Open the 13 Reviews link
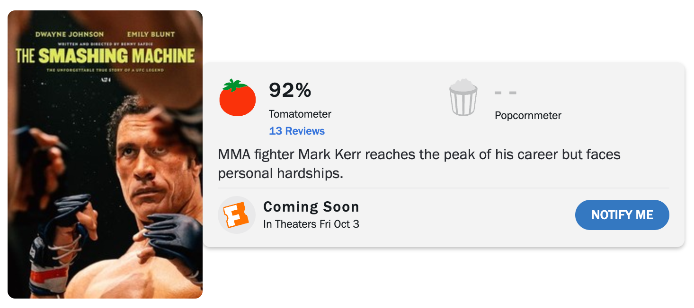Image resolution: width=694 pixels, height=308 pixels. click(x=297, y=131)
